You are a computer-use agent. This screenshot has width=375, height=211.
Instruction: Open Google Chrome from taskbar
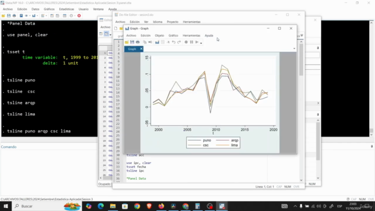click(x=137, y=206)
